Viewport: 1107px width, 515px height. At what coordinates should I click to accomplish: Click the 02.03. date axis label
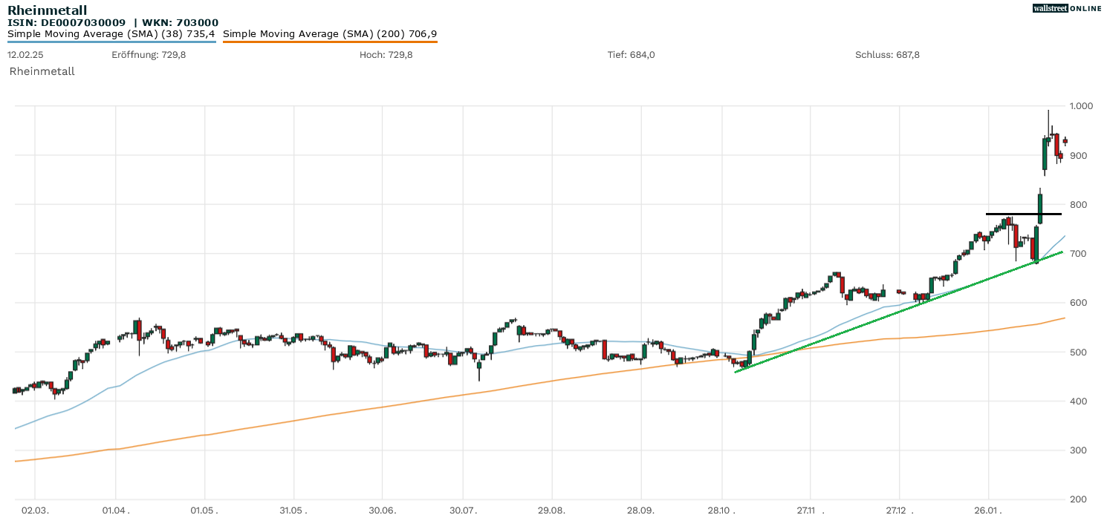pyautogui.click(x=35, y=511)
